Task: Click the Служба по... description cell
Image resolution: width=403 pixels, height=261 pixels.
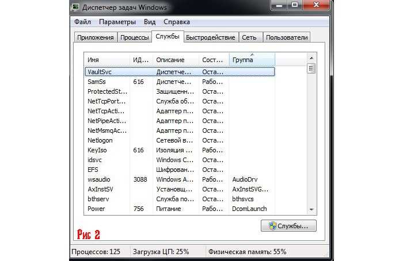Action: coord(175,199)
